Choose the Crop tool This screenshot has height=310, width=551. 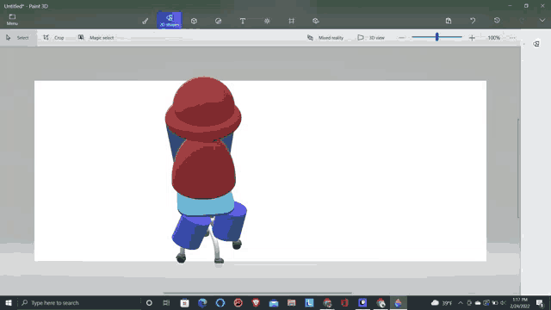53,38
